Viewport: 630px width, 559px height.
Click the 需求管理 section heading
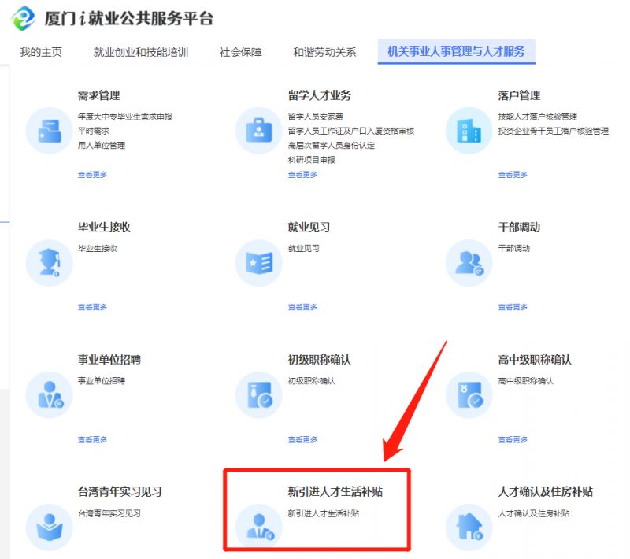click(x=99, y=95)
